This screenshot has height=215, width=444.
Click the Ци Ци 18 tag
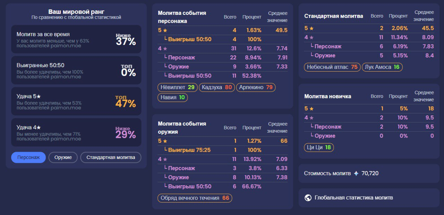coord(319,148)
